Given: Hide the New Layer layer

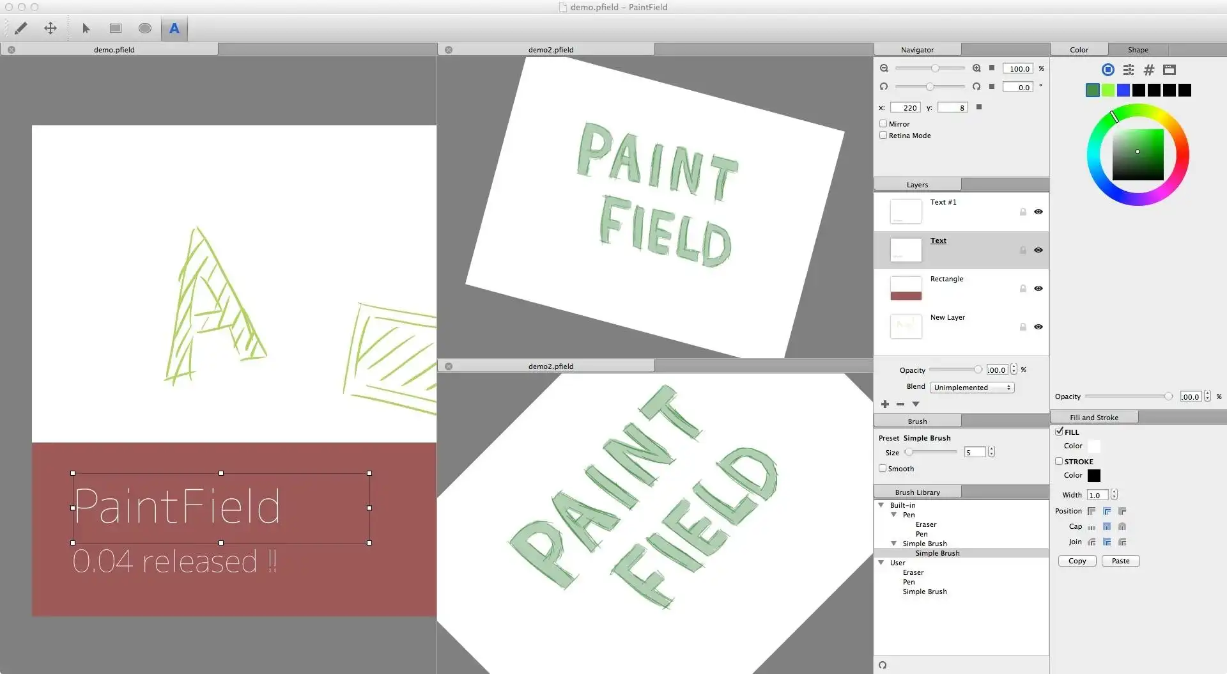Looking at the screenshot, I should (x=1038, y=327).
